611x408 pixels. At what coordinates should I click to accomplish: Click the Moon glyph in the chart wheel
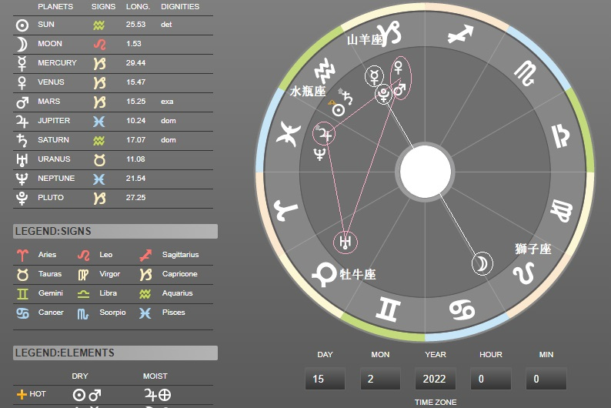(482, 264)
